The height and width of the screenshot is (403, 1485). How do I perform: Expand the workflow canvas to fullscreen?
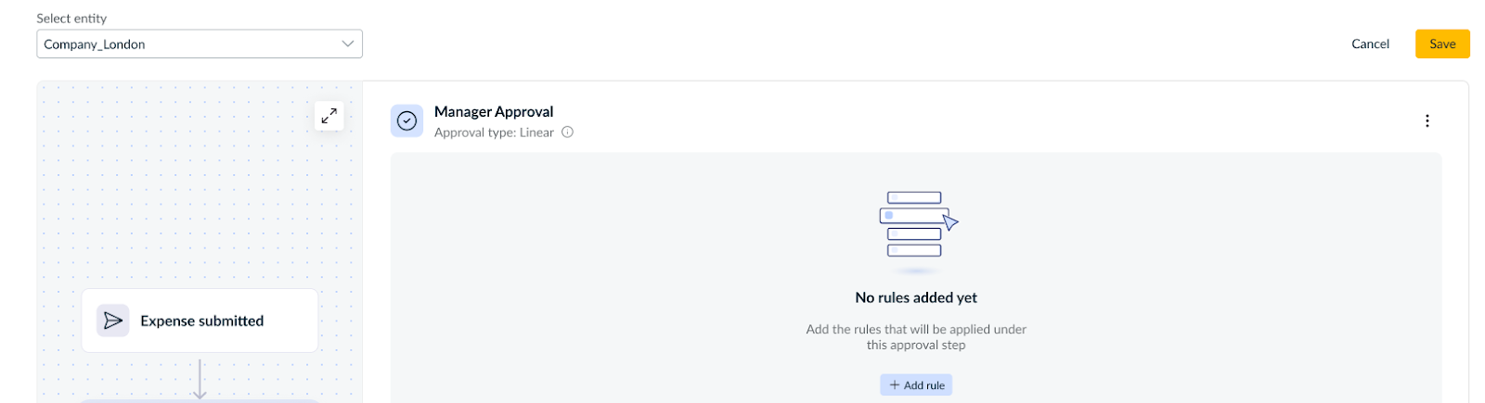point(329,116)
